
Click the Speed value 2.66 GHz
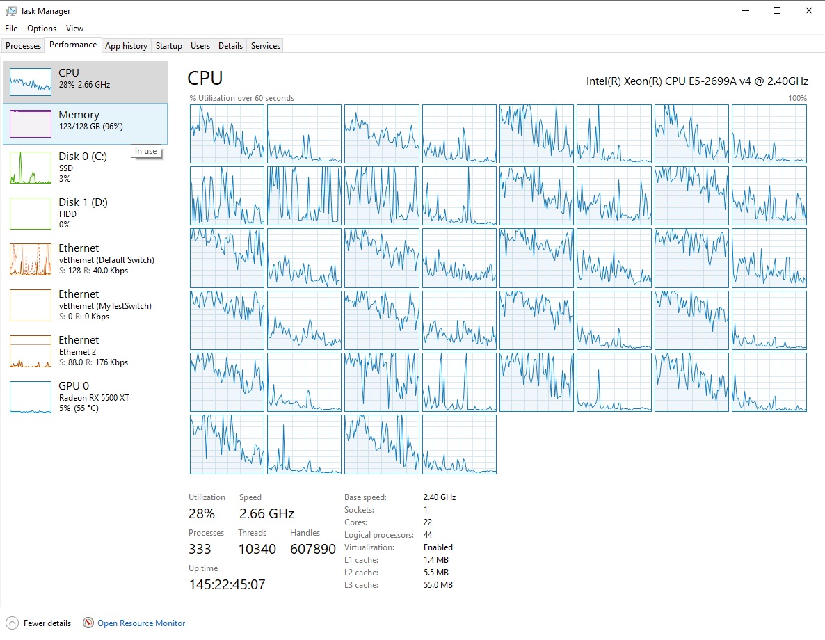tap(266, 513)
